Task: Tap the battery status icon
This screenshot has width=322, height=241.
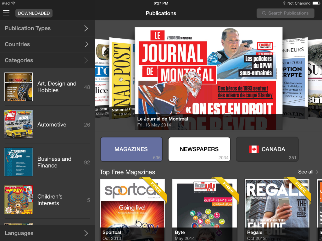Action: (316, 3)
